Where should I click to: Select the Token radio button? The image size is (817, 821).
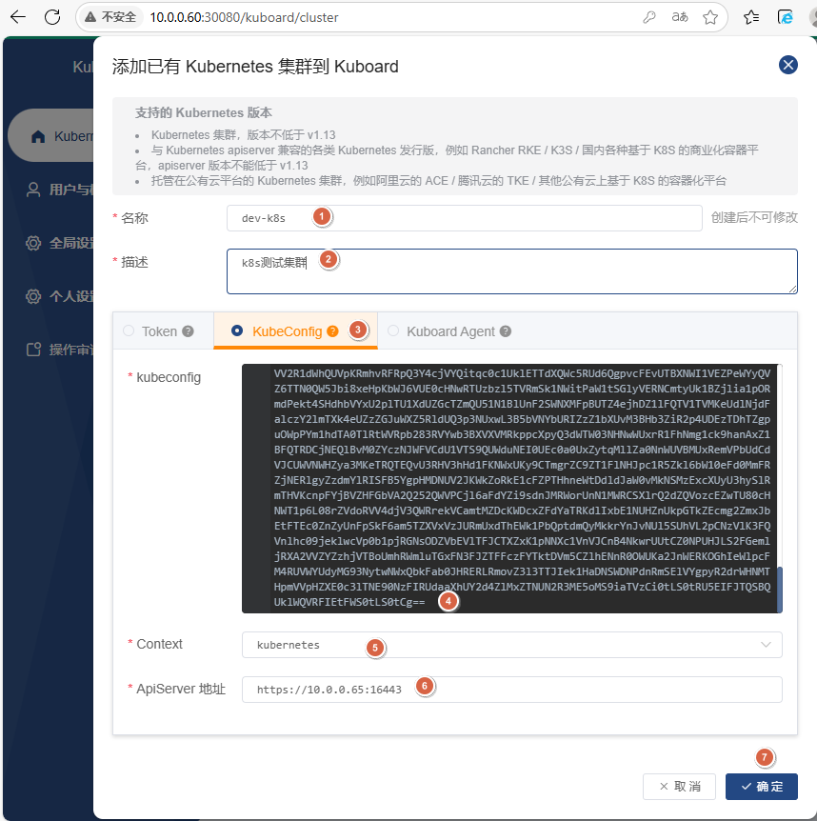pos(129,330)
